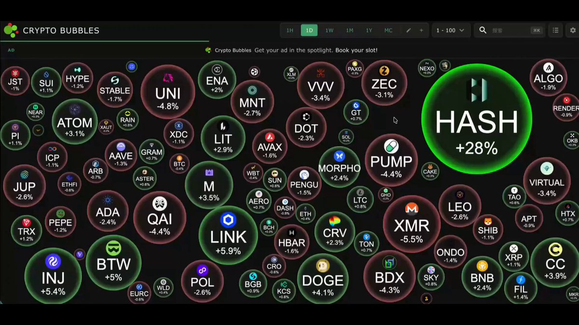Screen dimensions: 579x325
Task: Select the 1D timeframe tab
Action: click(x=309, y=30)
